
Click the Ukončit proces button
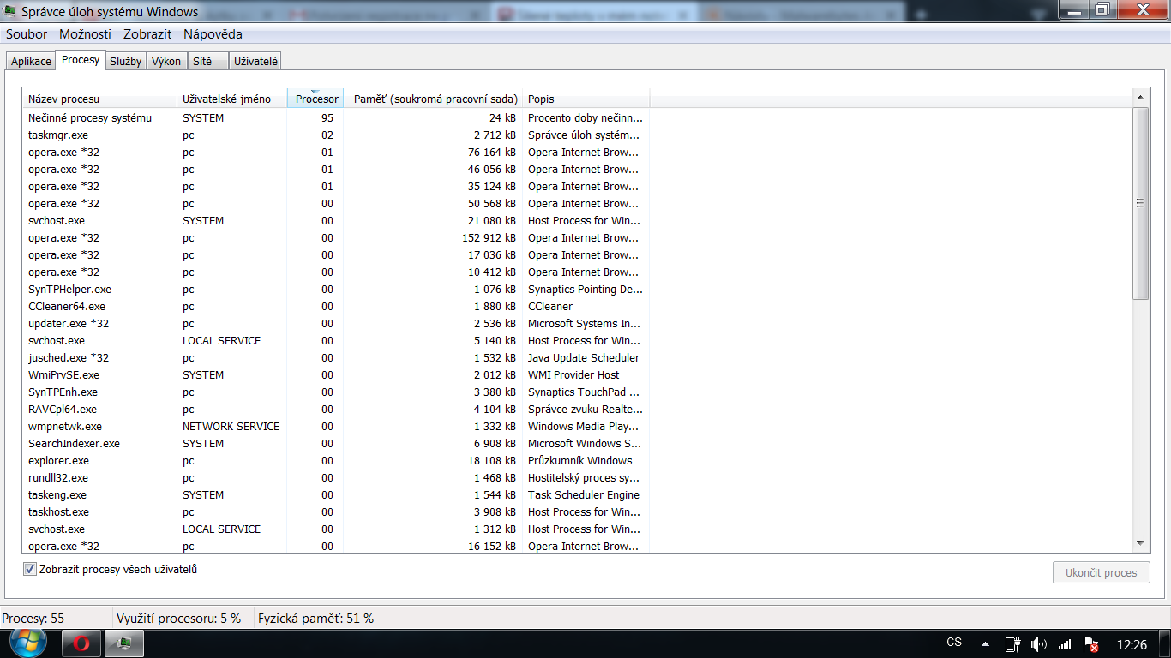tap(1102, 572)
